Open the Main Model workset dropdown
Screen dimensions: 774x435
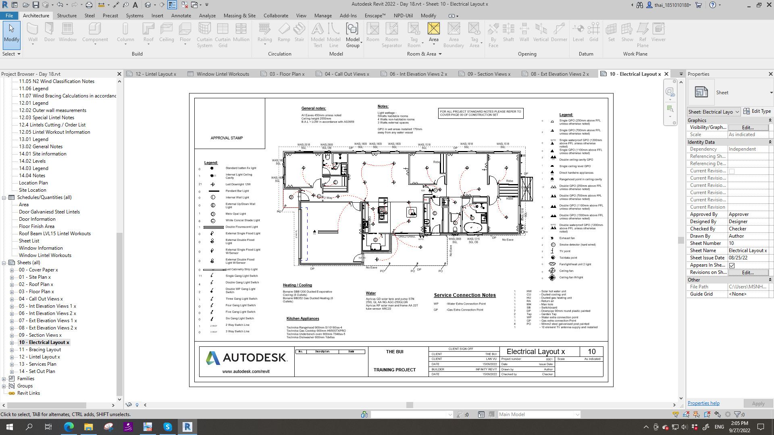539,414
